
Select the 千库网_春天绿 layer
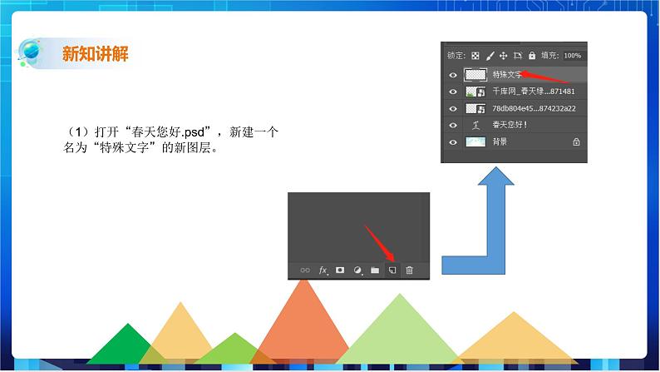point(527,92)
